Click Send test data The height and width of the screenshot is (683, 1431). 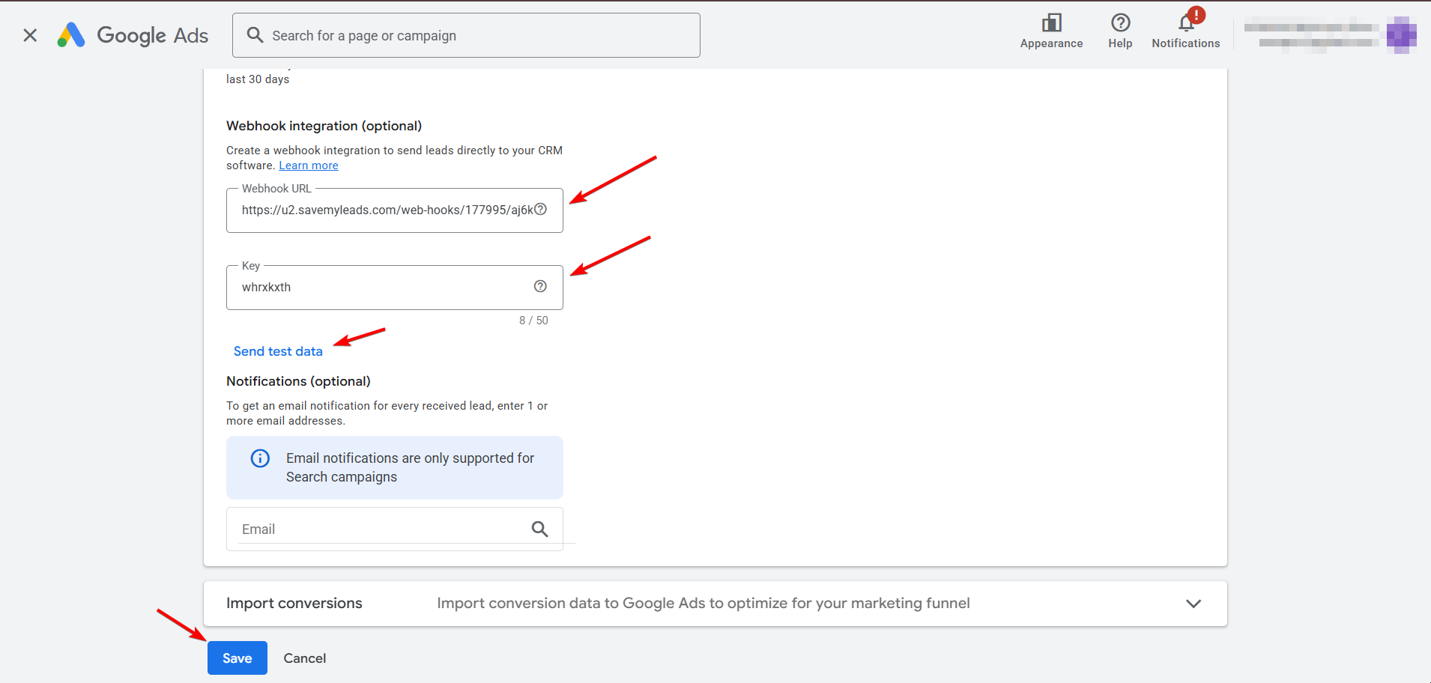pyautogui.click(x=277, y=350)
